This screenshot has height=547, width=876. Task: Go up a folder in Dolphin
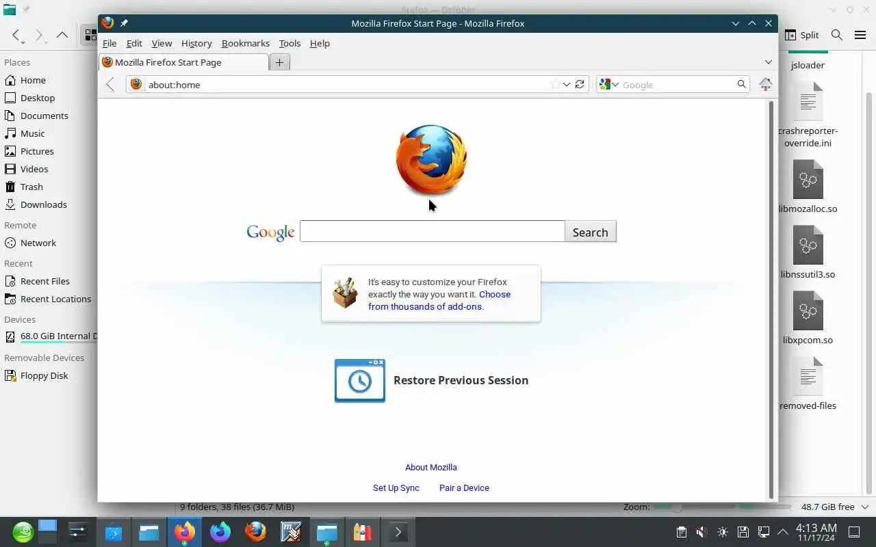[x=62, y=35]
